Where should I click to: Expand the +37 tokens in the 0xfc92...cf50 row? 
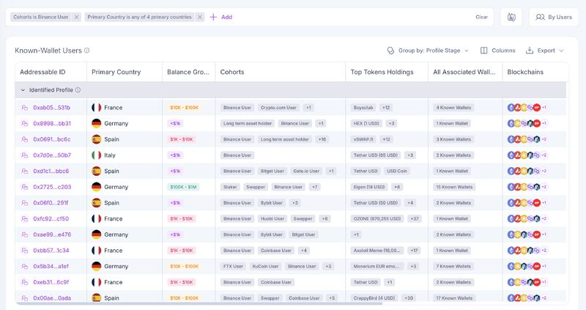coord(415,218)
